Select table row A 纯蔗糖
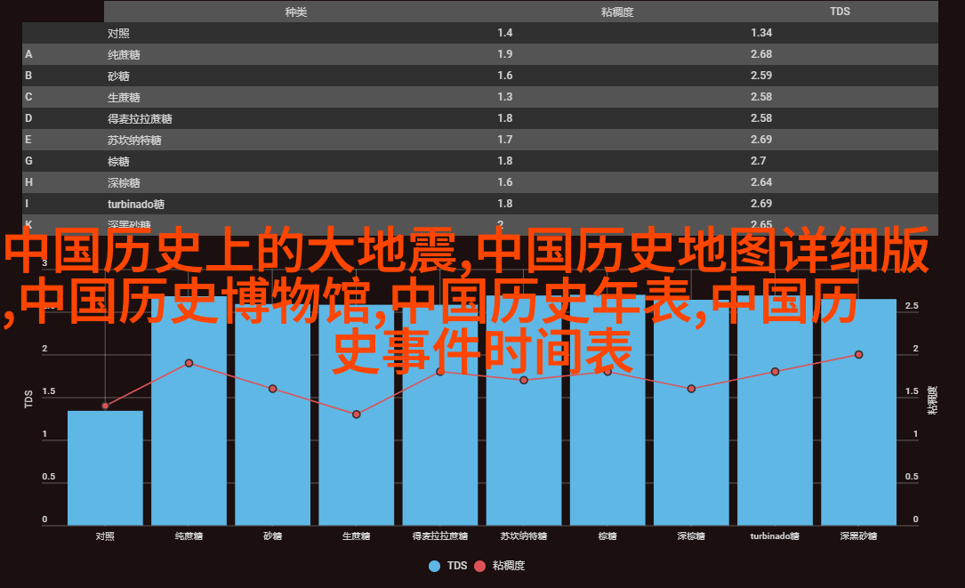 pyautogui.click(x=480, y=54)
